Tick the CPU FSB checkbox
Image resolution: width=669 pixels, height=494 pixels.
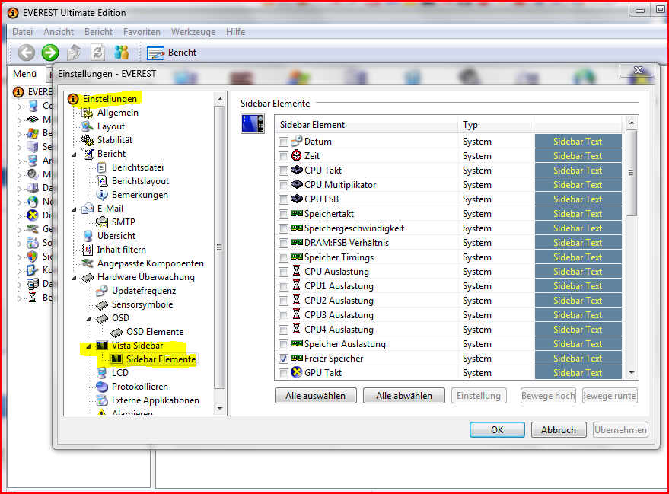283,199
